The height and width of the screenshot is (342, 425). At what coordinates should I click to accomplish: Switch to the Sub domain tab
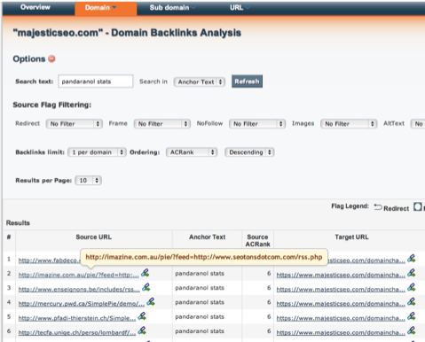pos(172,8)
